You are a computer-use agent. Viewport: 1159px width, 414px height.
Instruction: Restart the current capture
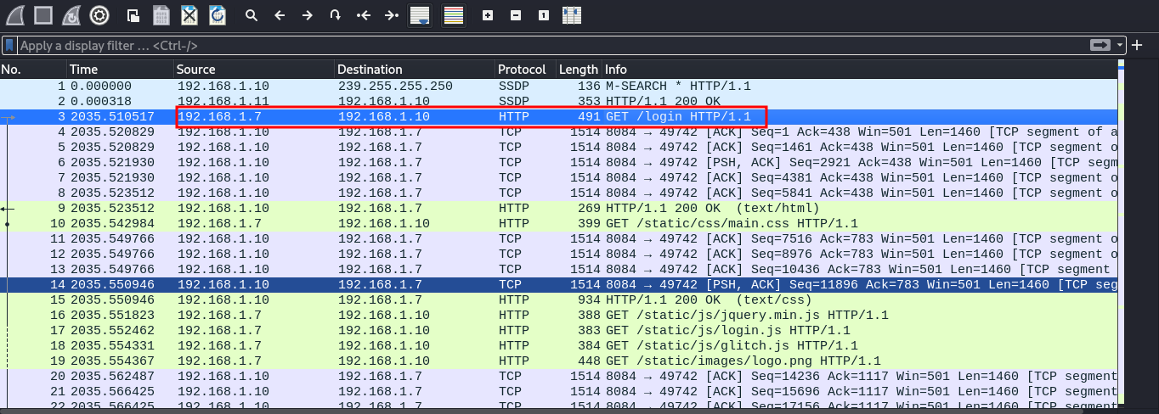click(71, 14)
